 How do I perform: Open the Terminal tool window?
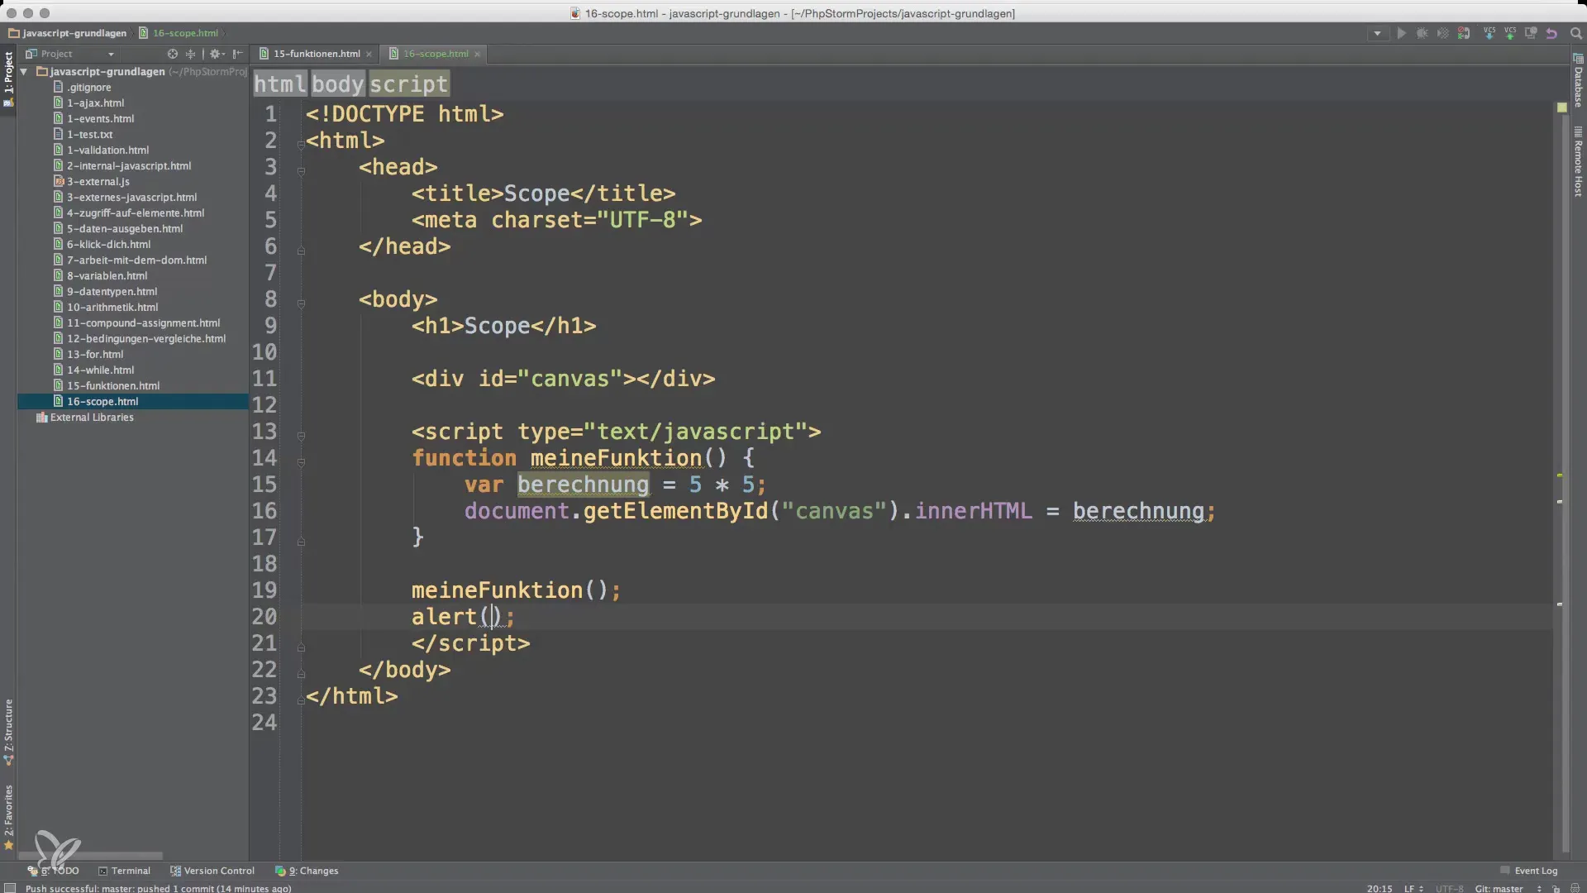(125, 871)
